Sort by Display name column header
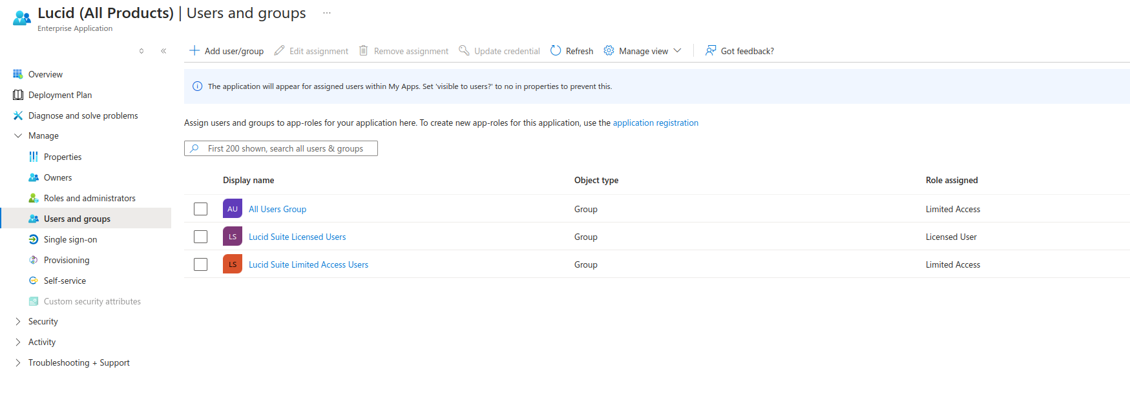Screen dimensions: 1130x396 tap(248, 180)
